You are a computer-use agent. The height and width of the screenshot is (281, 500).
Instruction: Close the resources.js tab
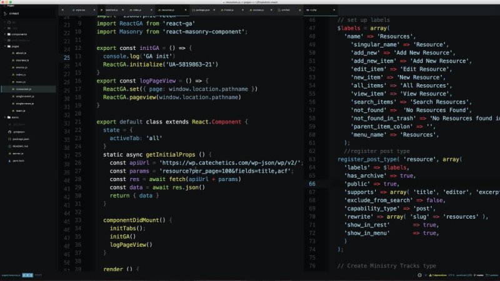coord(186,10)
